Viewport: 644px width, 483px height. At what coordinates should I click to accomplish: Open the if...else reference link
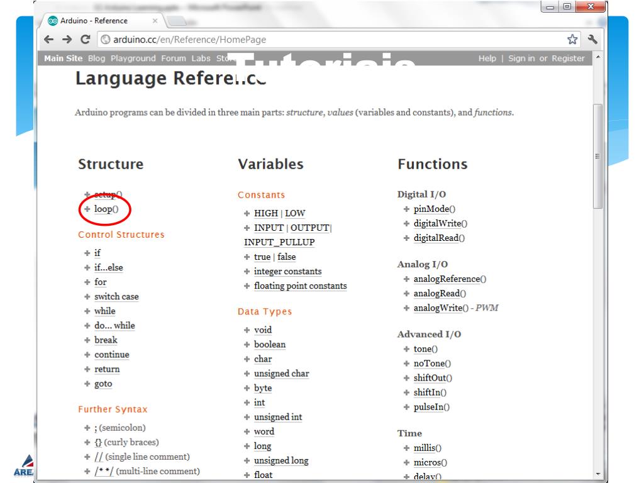click(x=108, y=267)
